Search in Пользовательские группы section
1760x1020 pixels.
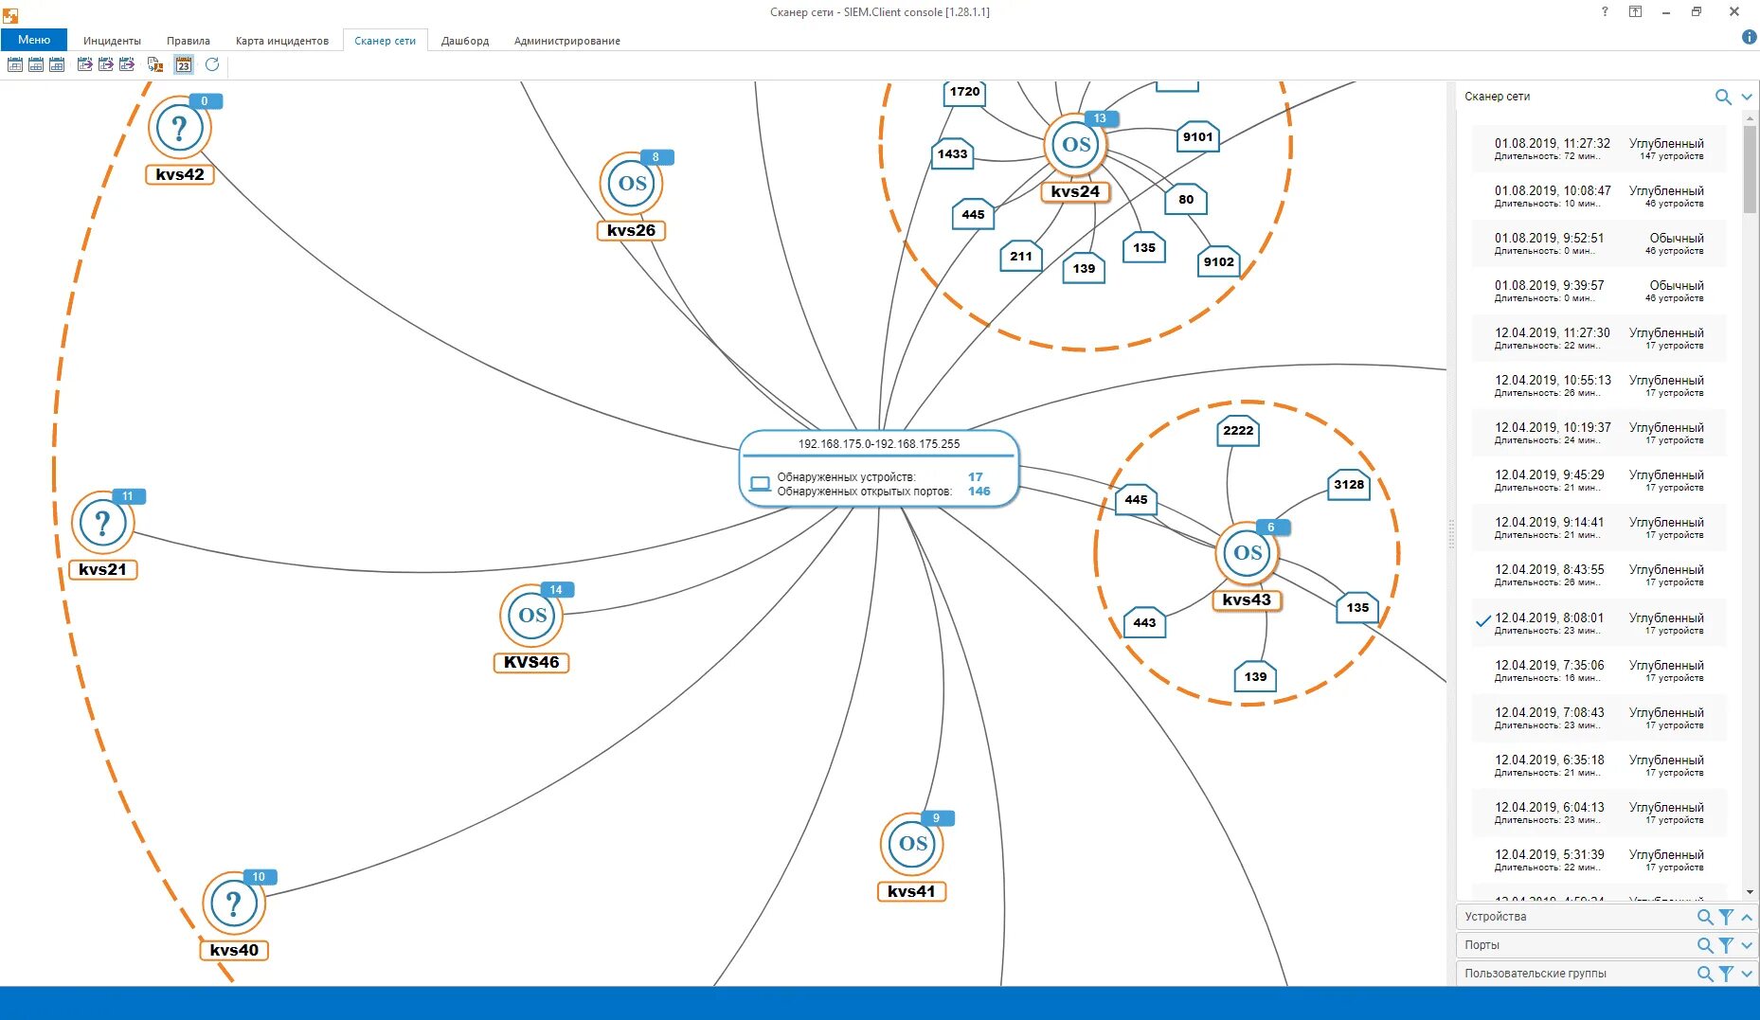[x=1705, y=974]
